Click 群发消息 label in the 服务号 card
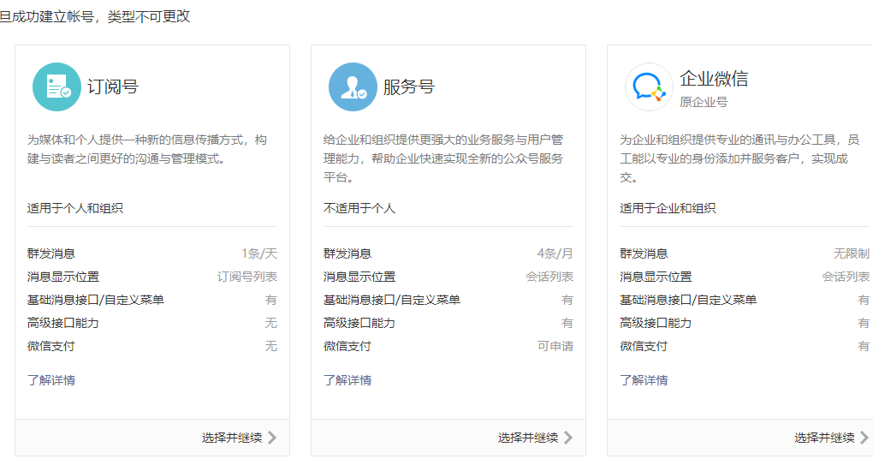The width and height of the screenshot is (873, 471). 347,253
